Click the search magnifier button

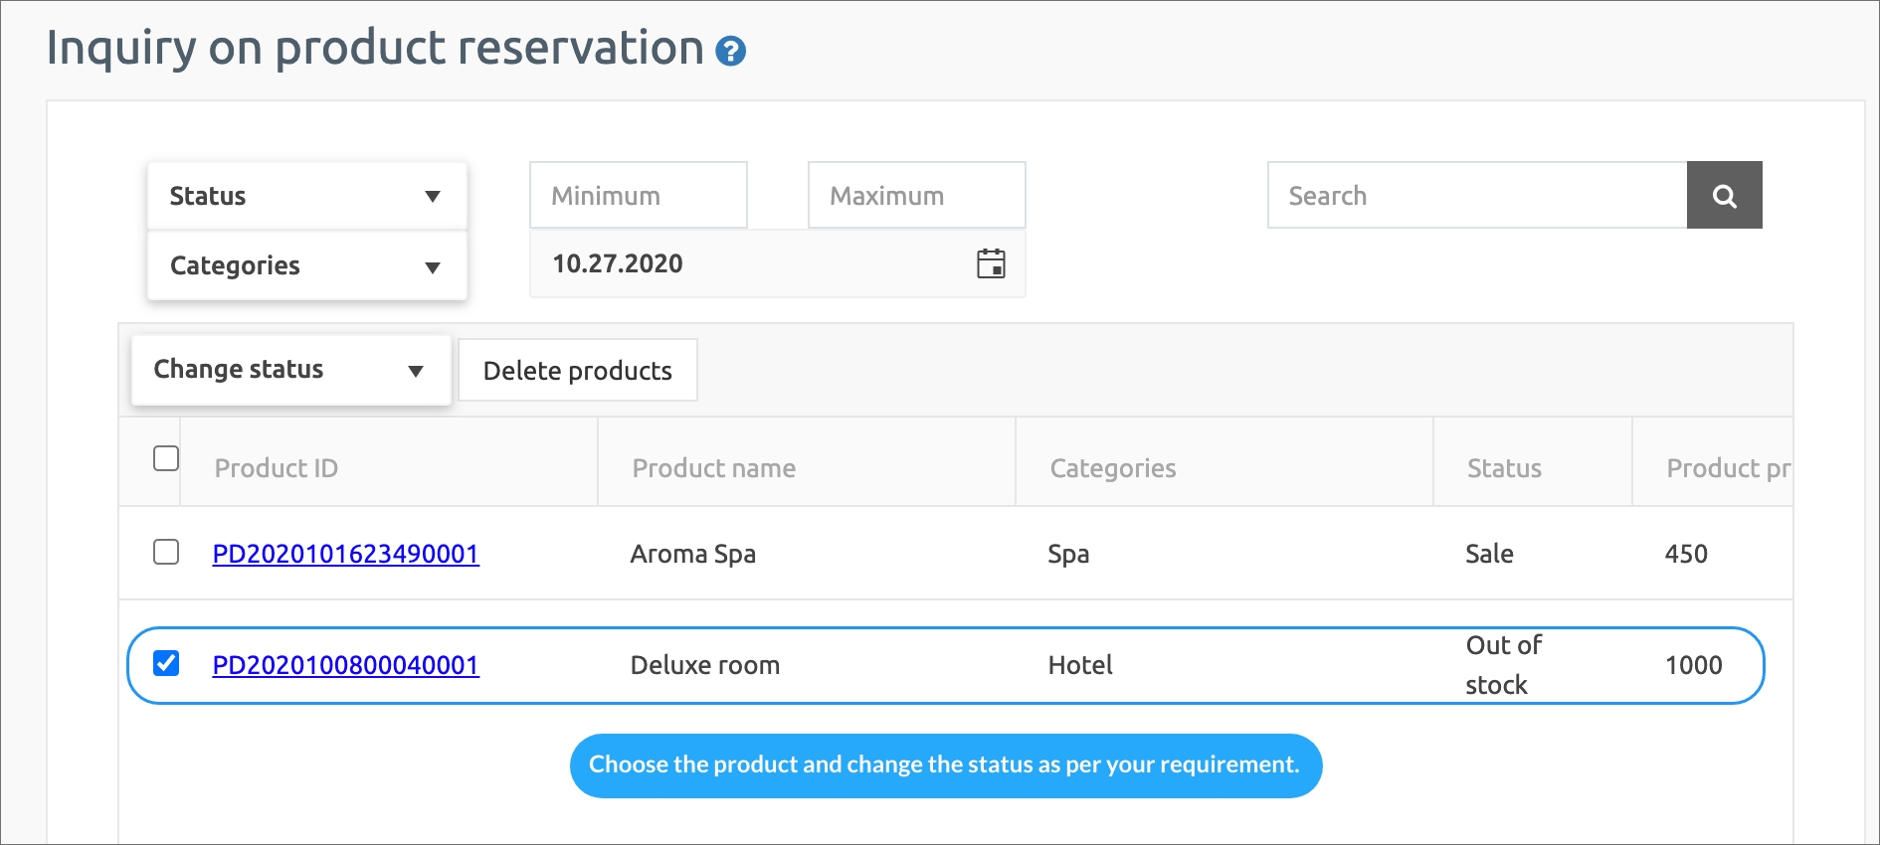point(1724,196)
